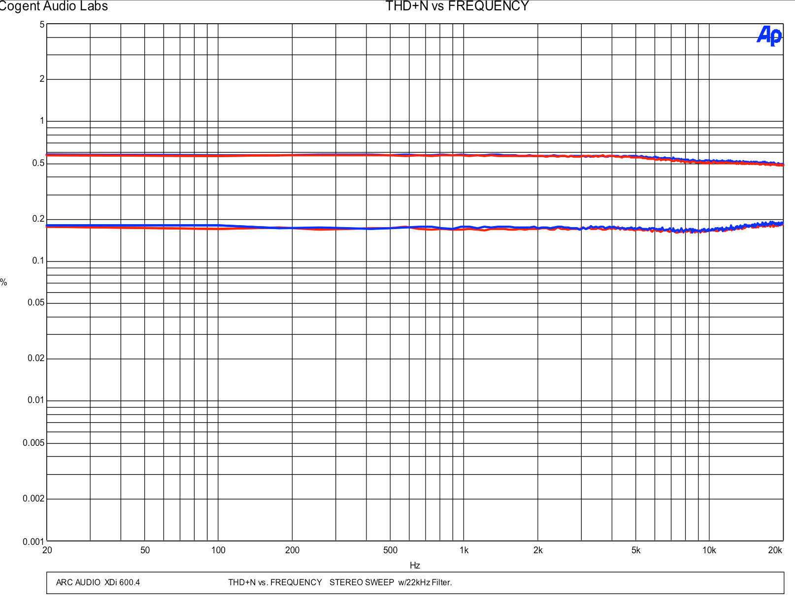Click the '5' y-axis tick label
The width and height of the screenshot is (795, 602).
click(42, 25)
